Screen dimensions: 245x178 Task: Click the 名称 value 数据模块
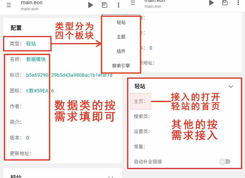click(x=36, y=59)
